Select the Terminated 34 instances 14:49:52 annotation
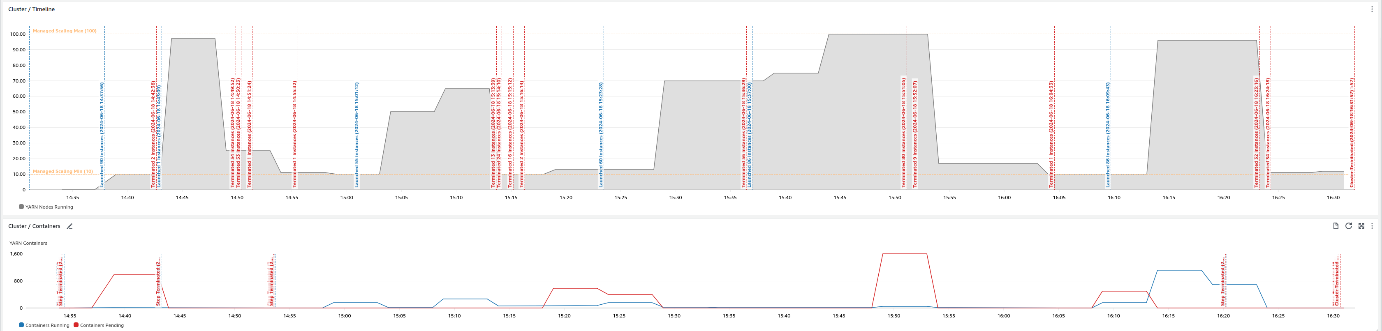This screenshot has height=331, width=1382. point(233,133)
